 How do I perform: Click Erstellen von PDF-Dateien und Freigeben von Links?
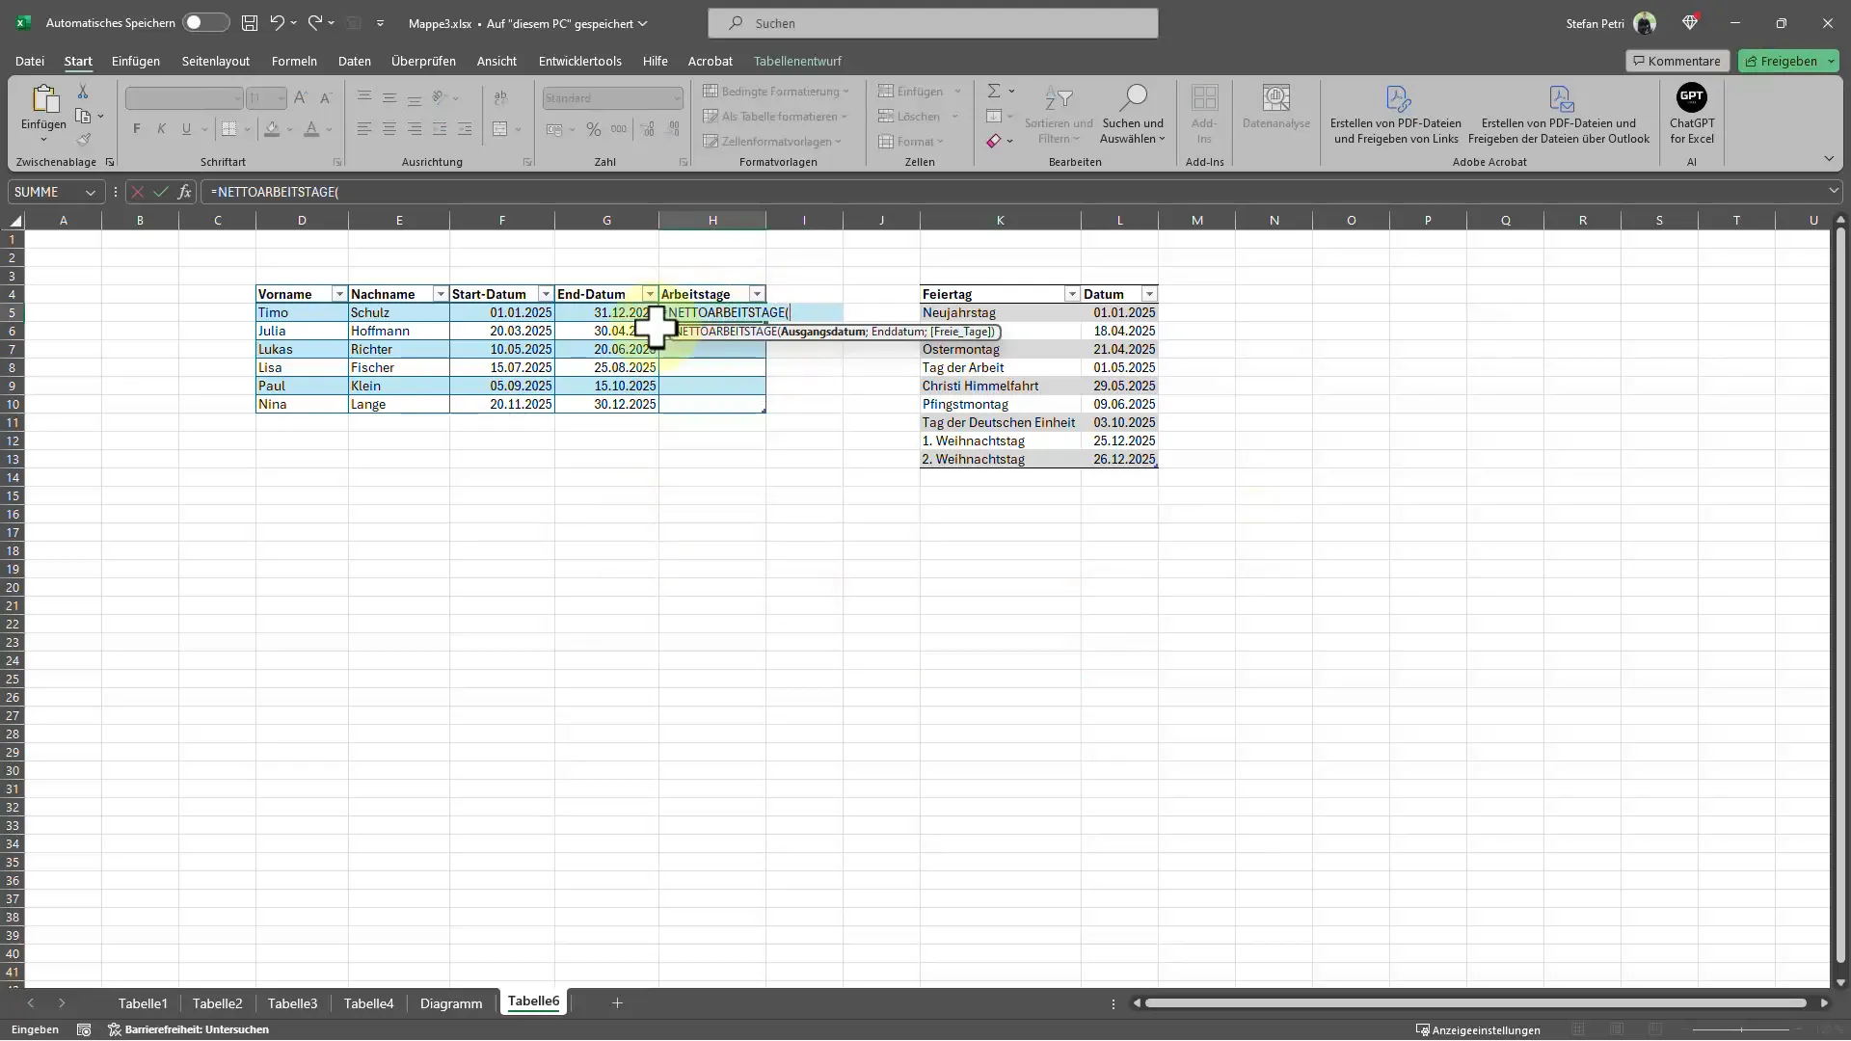pos(1396,114)
